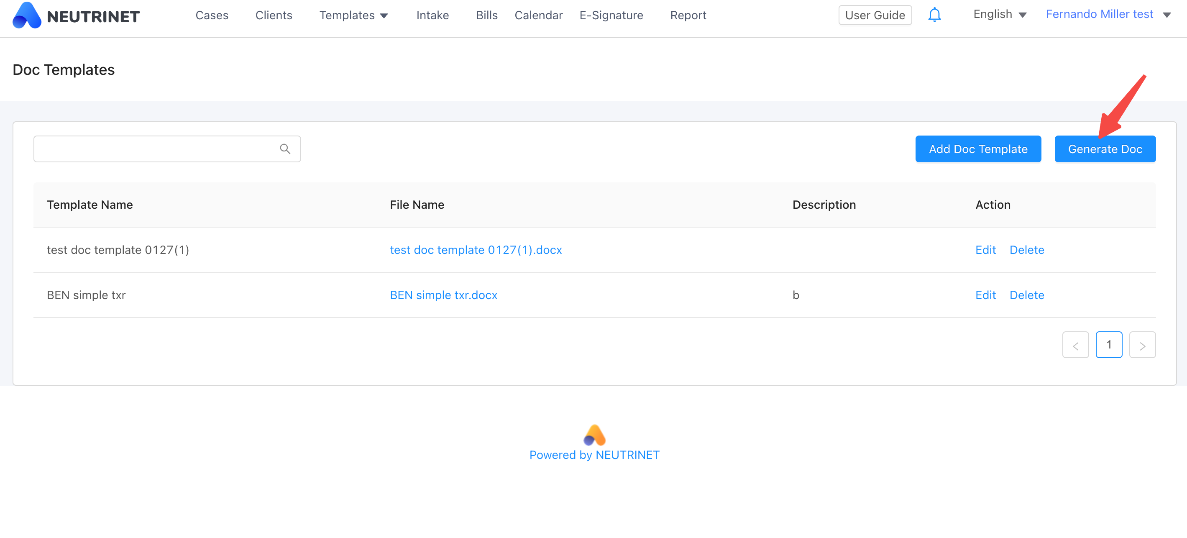Click the notification bell icon
This screenshot has height=538, width=1187.
coord(934,15)
